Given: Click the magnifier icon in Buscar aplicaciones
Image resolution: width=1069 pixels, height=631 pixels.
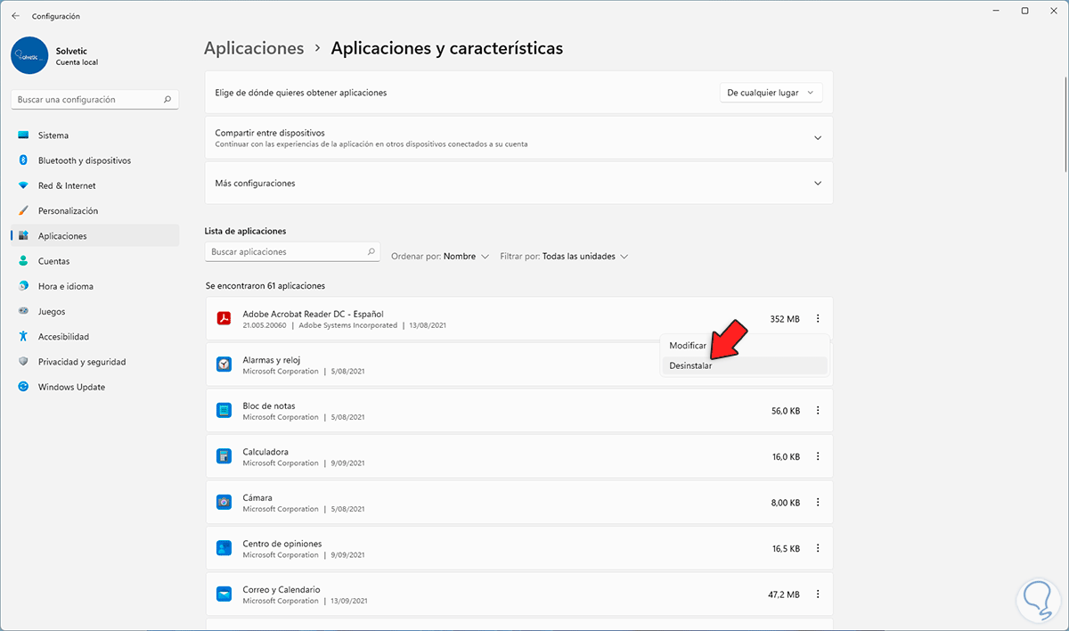Looking at the screenshot, I should 371,252.
